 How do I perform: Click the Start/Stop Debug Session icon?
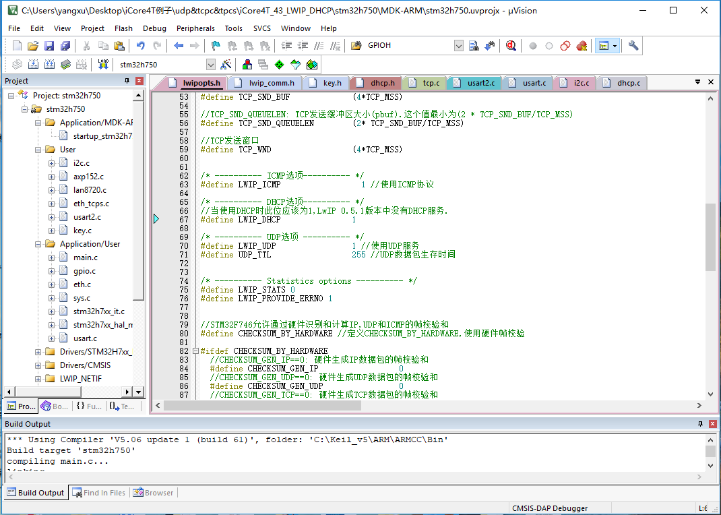point(511,46)
